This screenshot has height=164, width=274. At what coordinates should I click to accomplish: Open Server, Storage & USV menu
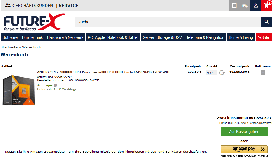click(162, 37)
